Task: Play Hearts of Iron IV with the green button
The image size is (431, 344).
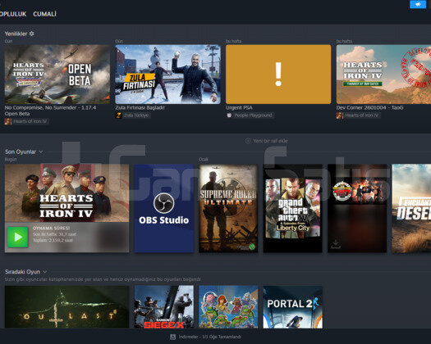Action: pyautogui.click(x=17, y=237)
